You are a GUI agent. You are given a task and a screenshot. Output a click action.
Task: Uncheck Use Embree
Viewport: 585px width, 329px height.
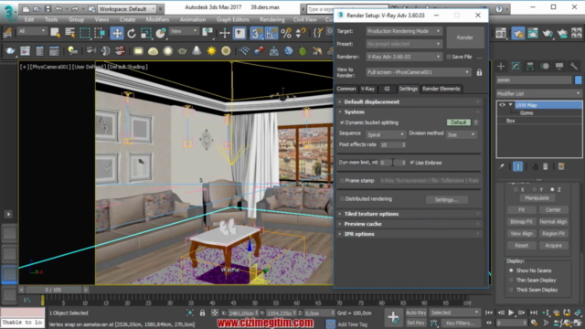(412, 163)
